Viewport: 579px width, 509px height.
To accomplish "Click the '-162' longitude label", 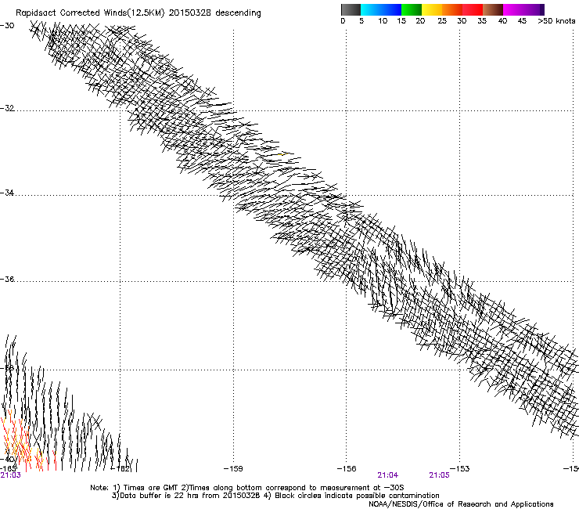I will click(x=120, y=469).
